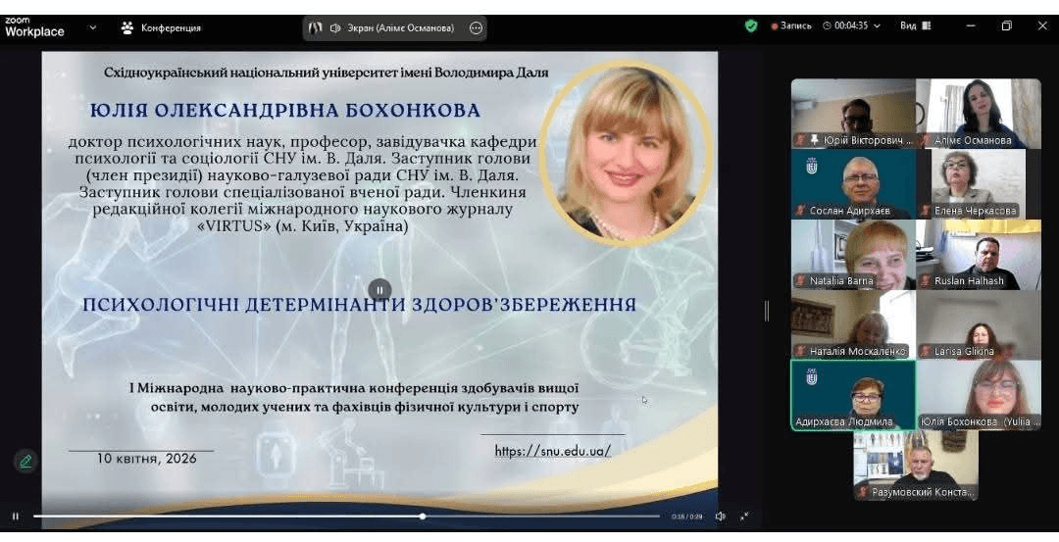Select Адирхаєва Людмила highlighted tile
The image size is (1059, 542).
click(854, 395)
